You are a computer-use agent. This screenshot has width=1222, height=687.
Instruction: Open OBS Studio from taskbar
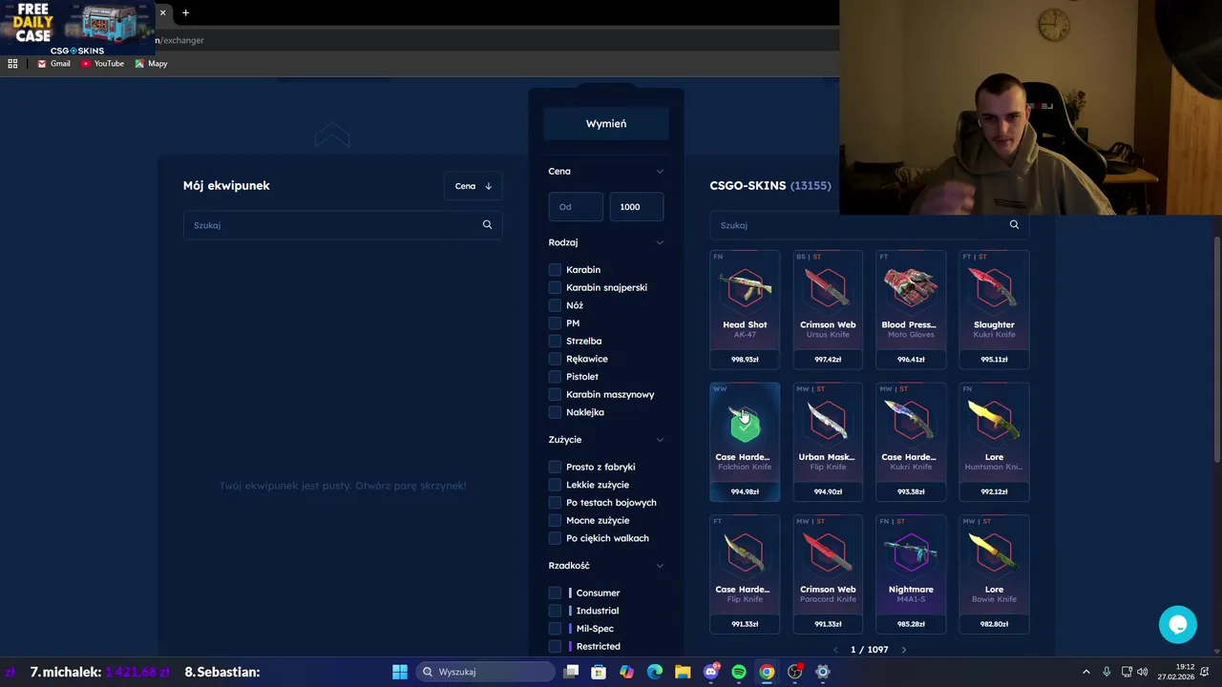[795, 672]
